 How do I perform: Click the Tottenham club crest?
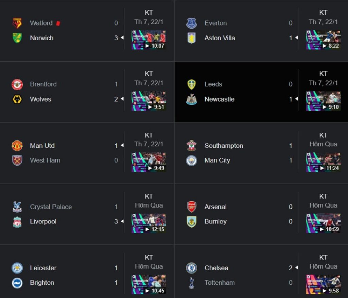[x=192, y=283]
